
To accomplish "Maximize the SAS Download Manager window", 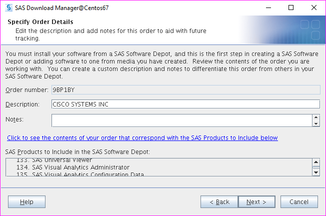I will [x=291, y=7].
